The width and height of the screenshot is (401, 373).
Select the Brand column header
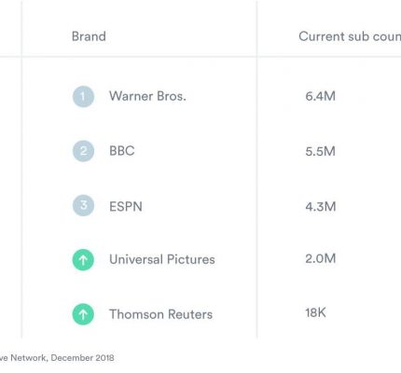(89, 36)
